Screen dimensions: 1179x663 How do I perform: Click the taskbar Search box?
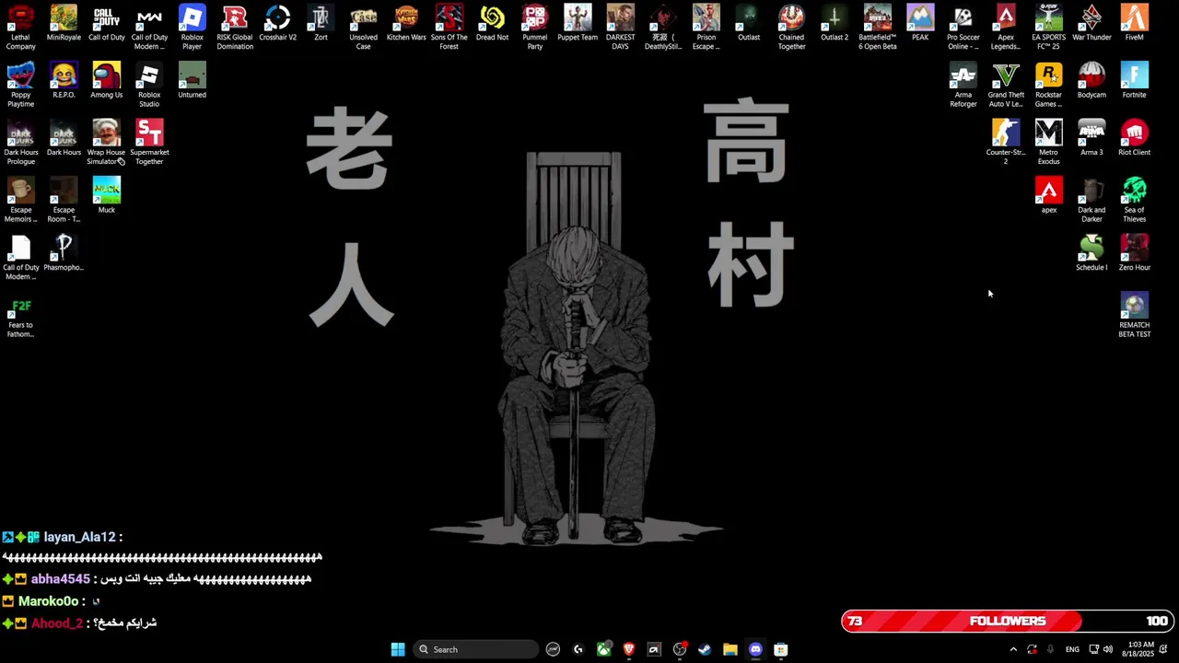475,649
